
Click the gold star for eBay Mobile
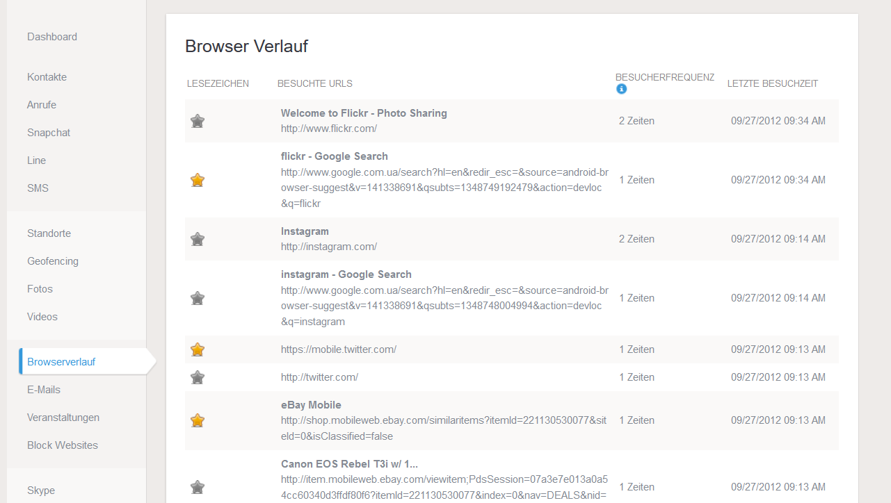pos(198,420)
